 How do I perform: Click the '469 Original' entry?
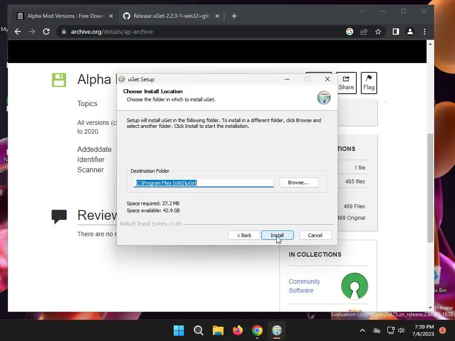[351, 218]
